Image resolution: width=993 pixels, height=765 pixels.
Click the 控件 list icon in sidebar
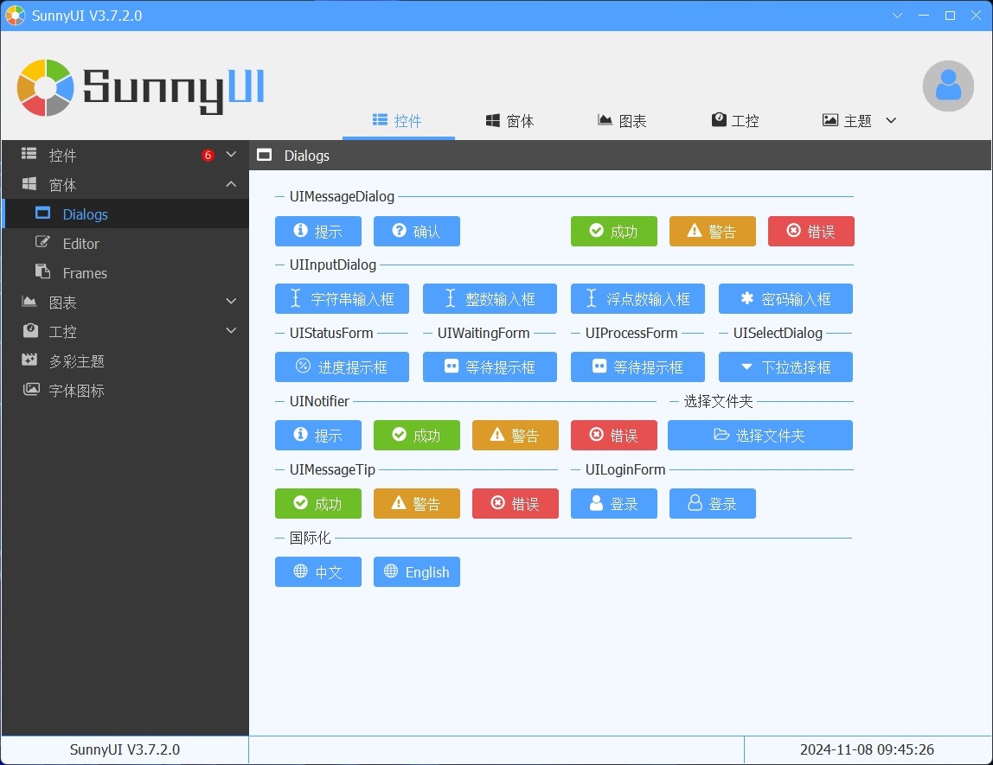pyautogui.click(x=29, y=154)
